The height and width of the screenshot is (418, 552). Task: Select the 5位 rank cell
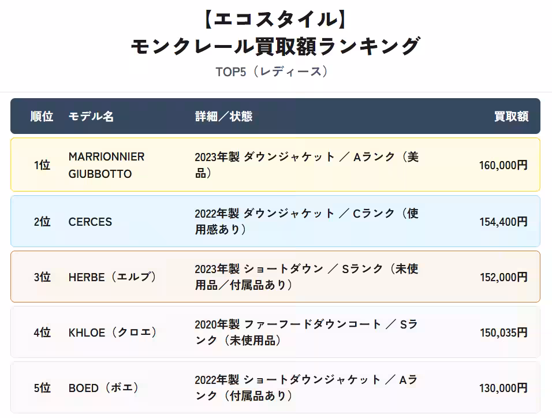pyautogui.click(x=42, y=388)
